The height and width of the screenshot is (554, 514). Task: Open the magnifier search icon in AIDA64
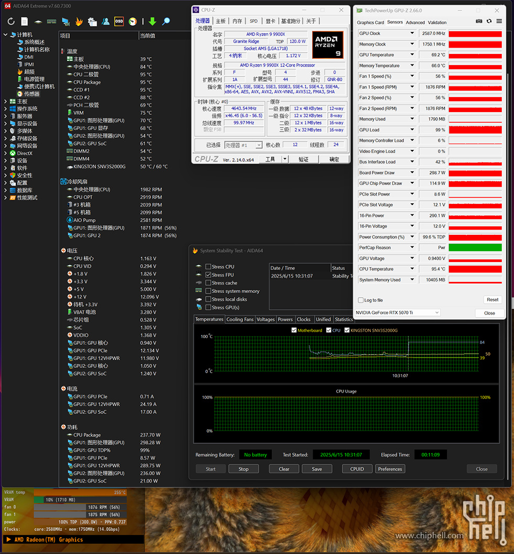click(166, 21)
